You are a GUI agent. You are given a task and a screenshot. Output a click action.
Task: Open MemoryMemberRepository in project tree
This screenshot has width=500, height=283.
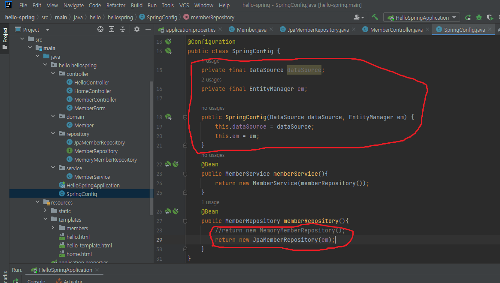[x=105, y=160]
